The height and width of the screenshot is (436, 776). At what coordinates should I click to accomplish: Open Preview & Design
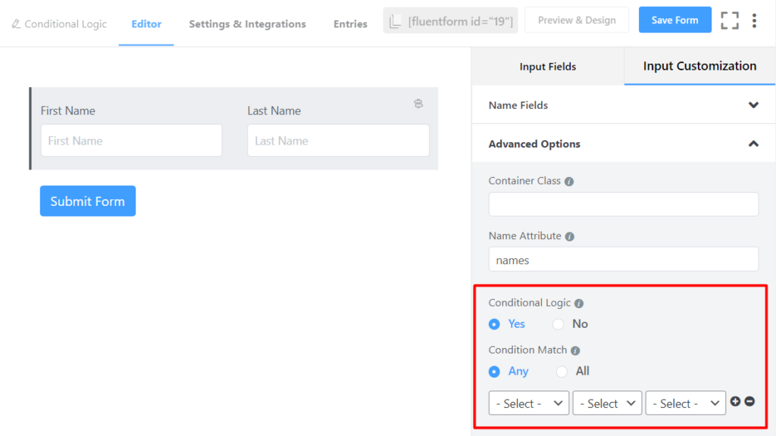pyautogui.click(x=577, y=20)
